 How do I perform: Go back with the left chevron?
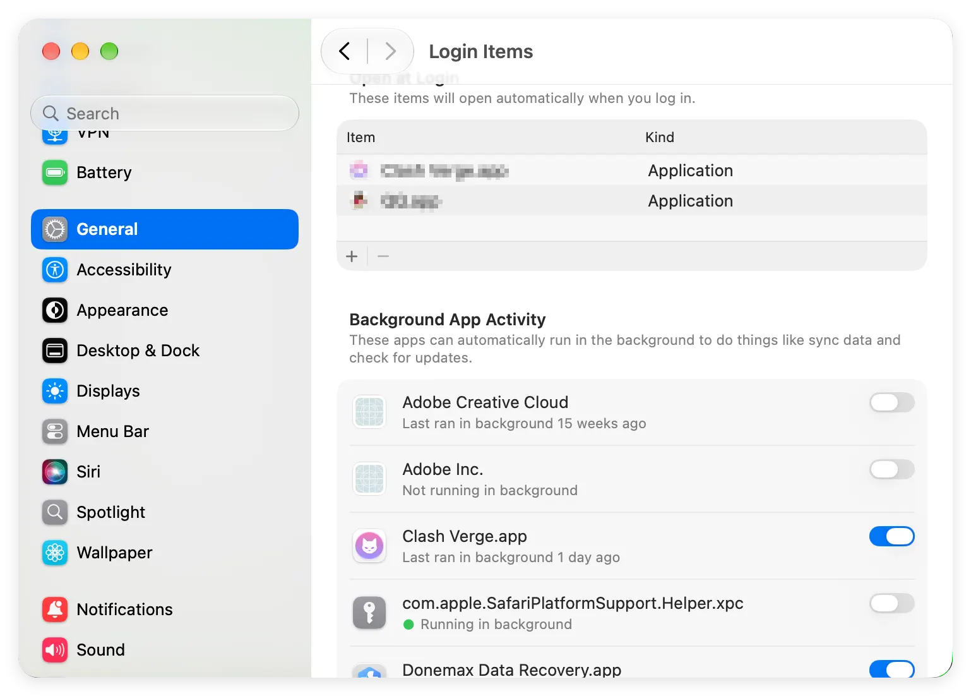pos(345,51)
